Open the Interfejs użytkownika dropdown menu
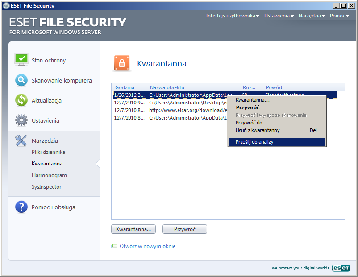This screenshot has width=358, height=277. coord(233,16)
